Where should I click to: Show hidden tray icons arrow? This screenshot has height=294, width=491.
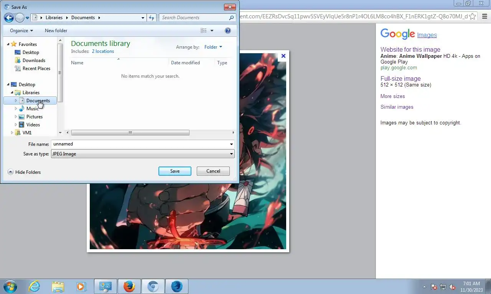coord(424,287)
